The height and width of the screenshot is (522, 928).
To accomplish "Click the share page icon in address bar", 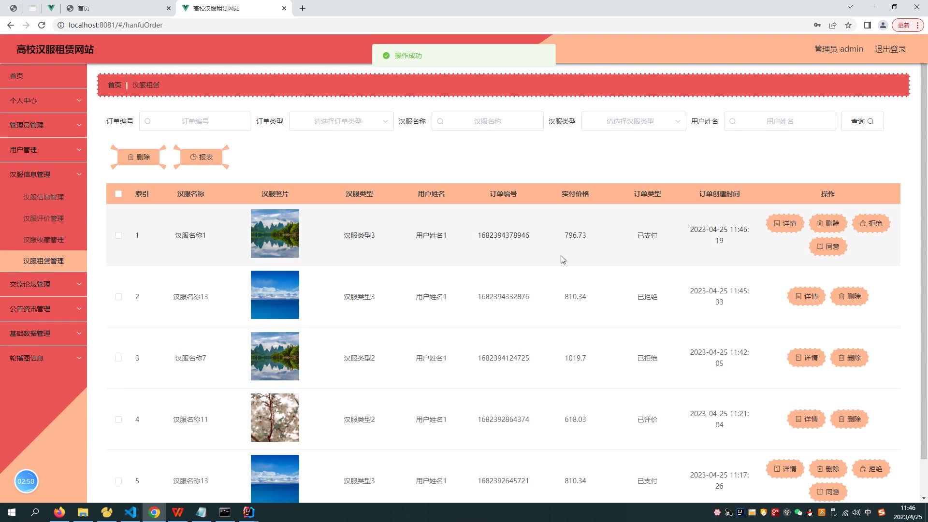I will click(833, 25).
